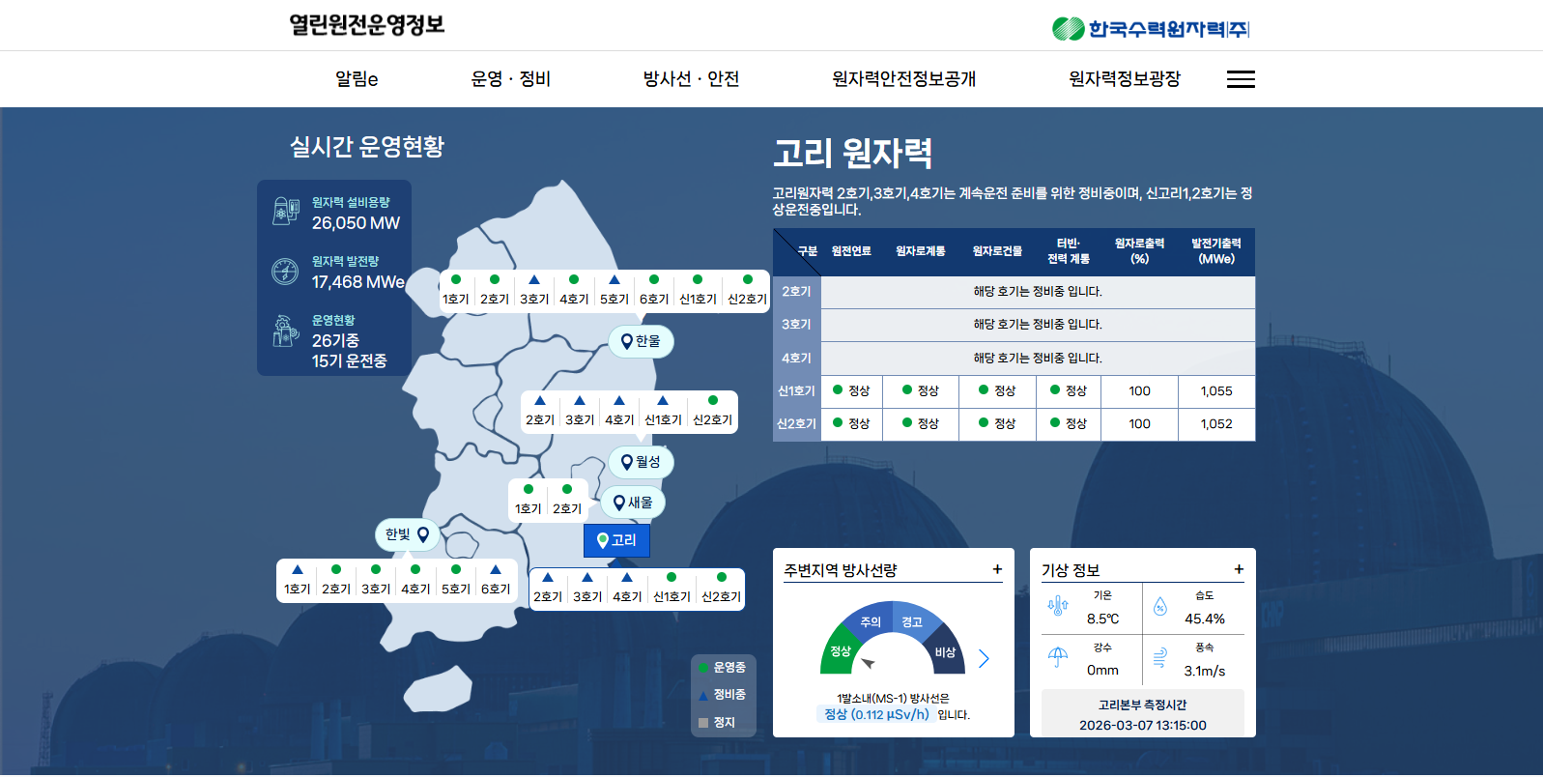Open 열린원전운영정보 site title

(x=367, y=25)
